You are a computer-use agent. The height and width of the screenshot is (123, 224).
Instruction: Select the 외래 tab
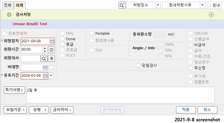click(19, 5)
